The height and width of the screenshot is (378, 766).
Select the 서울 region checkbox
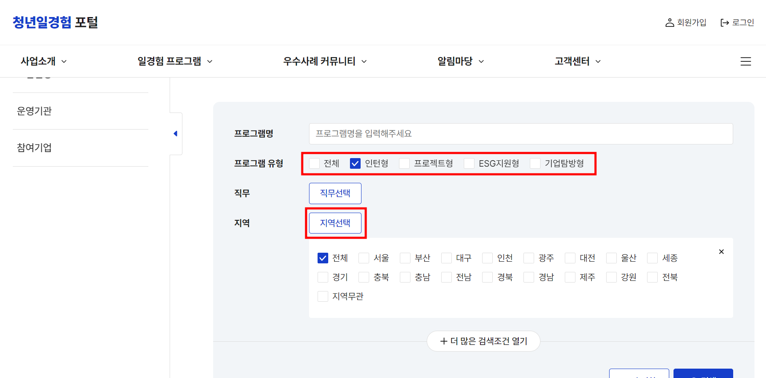pos(364,258)
